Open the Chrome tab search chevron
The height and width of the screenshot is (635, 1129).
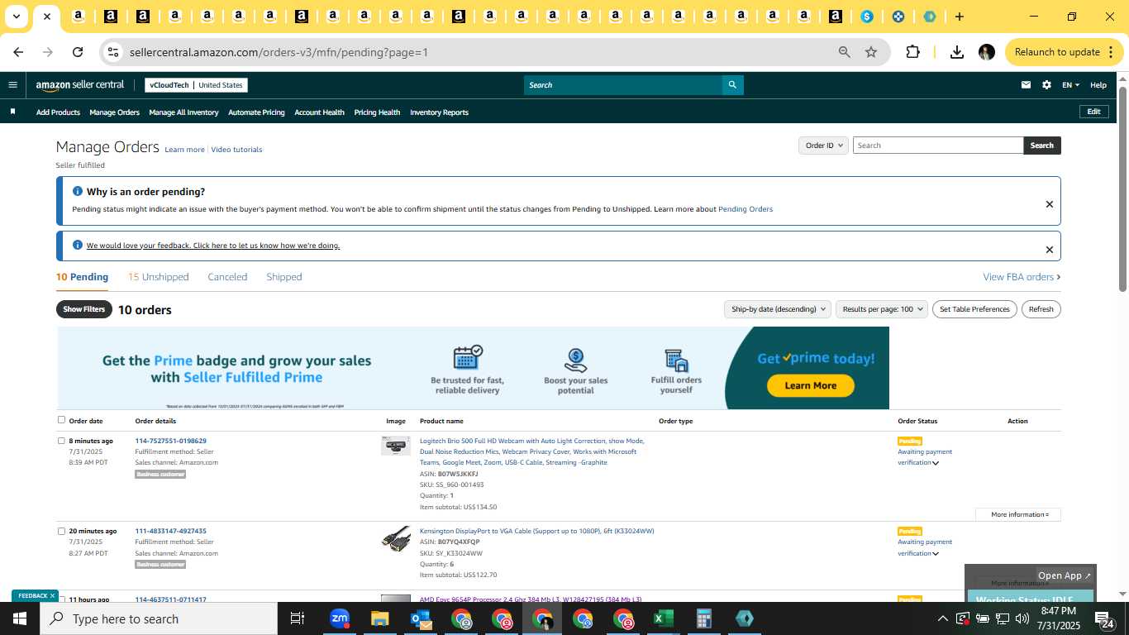click(x=16, y=17)
